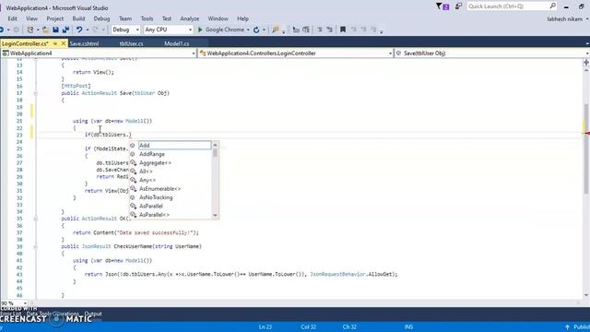This screenshot has height=332, width=590.
Task: Open the Output panel tab
Action: point(93,314)
